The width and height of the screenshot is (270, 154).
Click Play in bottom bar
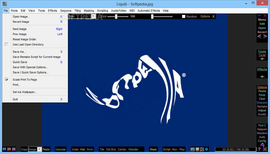point(182,149)
